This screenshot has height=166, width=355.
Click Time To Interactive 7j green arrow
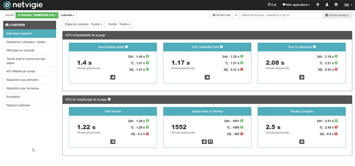click(336, 63)
